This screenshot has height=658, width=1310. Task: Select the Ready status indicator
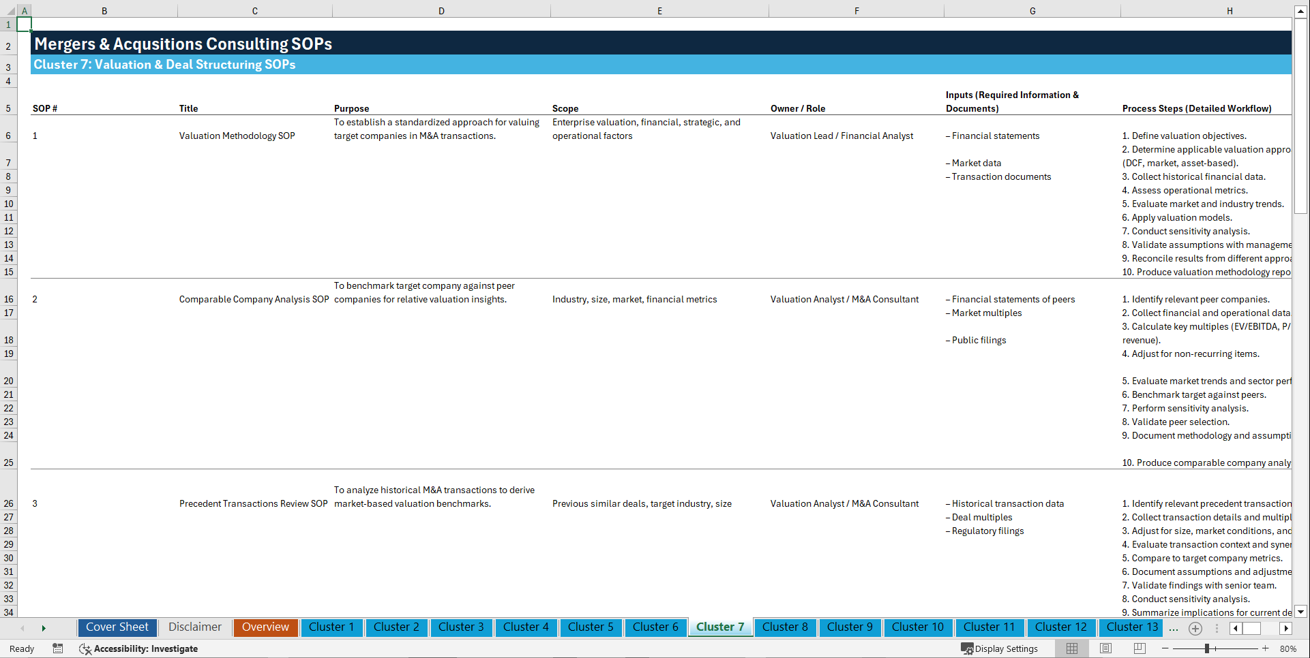tap(21, 648)
